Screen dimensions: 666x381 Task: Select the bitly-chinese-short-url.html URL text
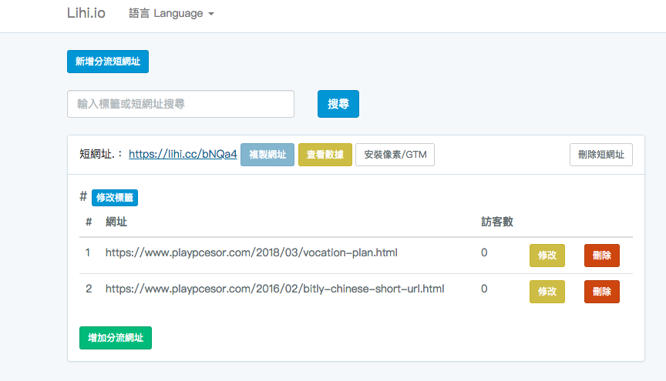click(x=274, y=289)
